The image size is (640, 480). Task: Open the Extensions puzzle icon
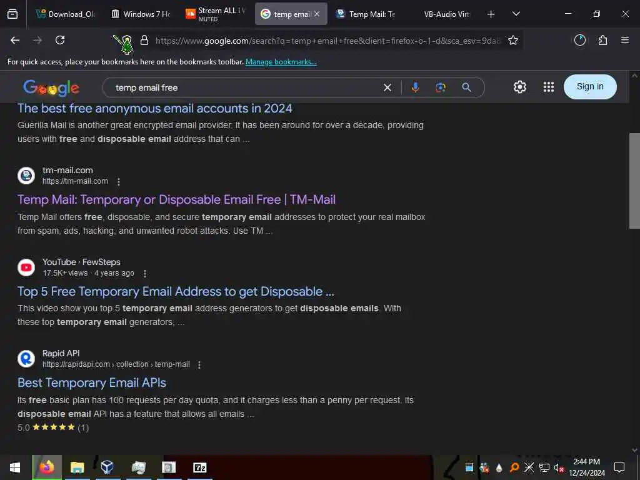point(602,40)
